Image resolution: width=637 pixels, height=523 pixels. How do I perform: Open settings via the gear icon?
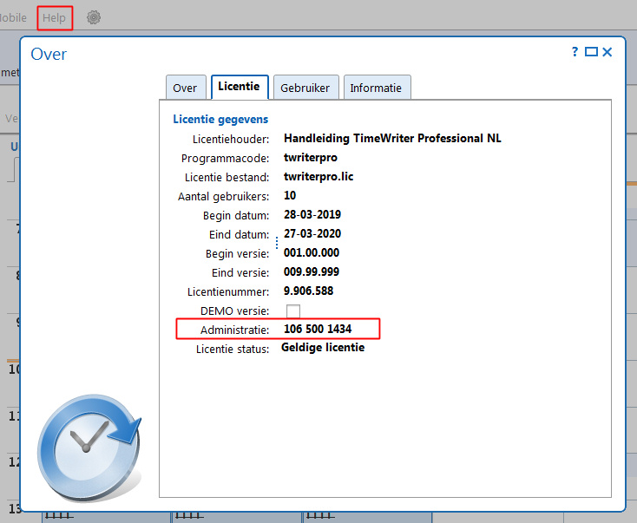pyautogui.click(x=94, y=17)
